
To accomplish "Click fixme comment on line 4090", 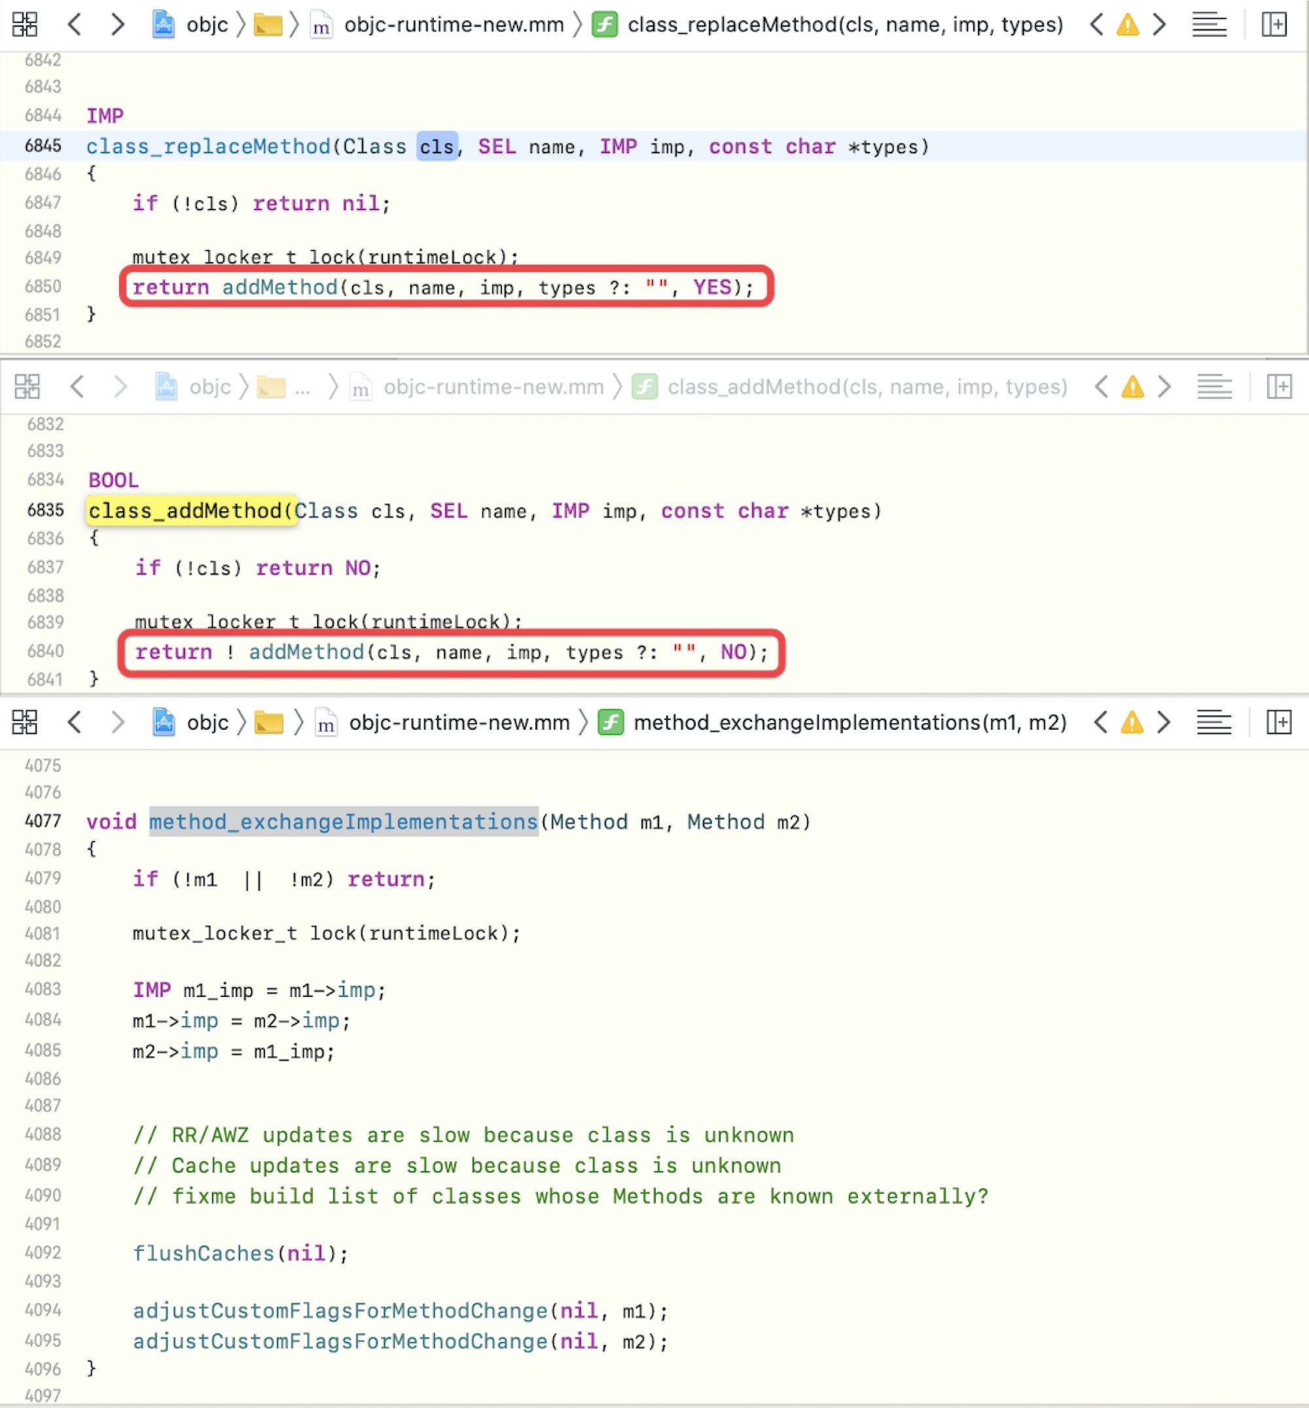I will pyautogui.click(x=560, y=1196).
